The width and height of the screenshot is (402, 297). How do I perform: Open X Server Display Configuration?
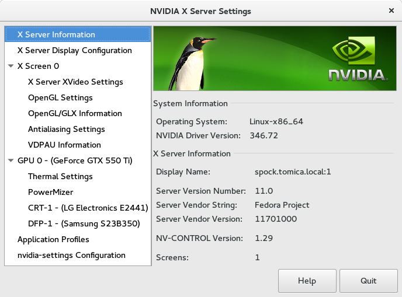pyautogui.click(x=78, y=50)
